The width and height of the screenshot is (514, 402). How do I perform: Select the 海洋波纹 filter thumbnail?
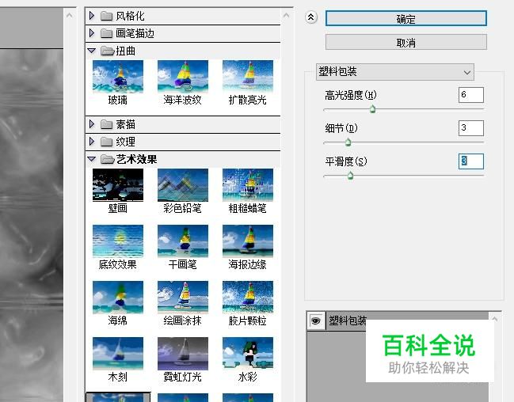(183, 76)
